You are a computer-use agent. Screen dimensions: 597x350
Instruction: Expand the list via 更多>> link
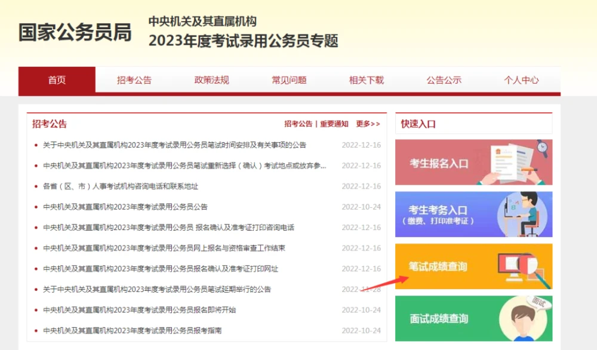point(368,124)
